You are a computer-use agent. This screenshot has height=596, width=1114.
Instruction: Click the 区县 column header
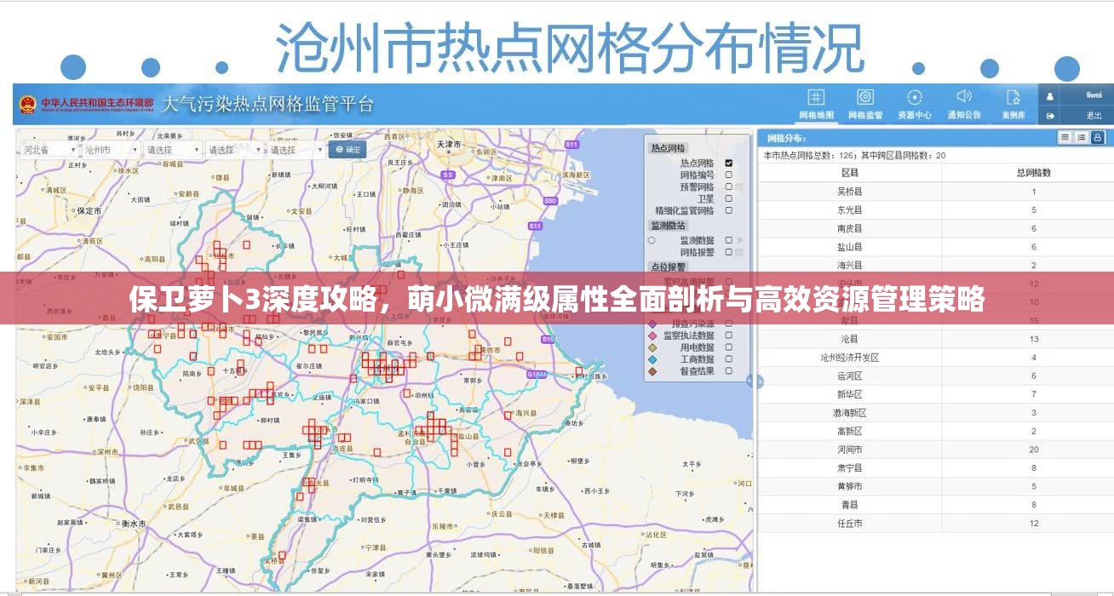coord(850,173)
